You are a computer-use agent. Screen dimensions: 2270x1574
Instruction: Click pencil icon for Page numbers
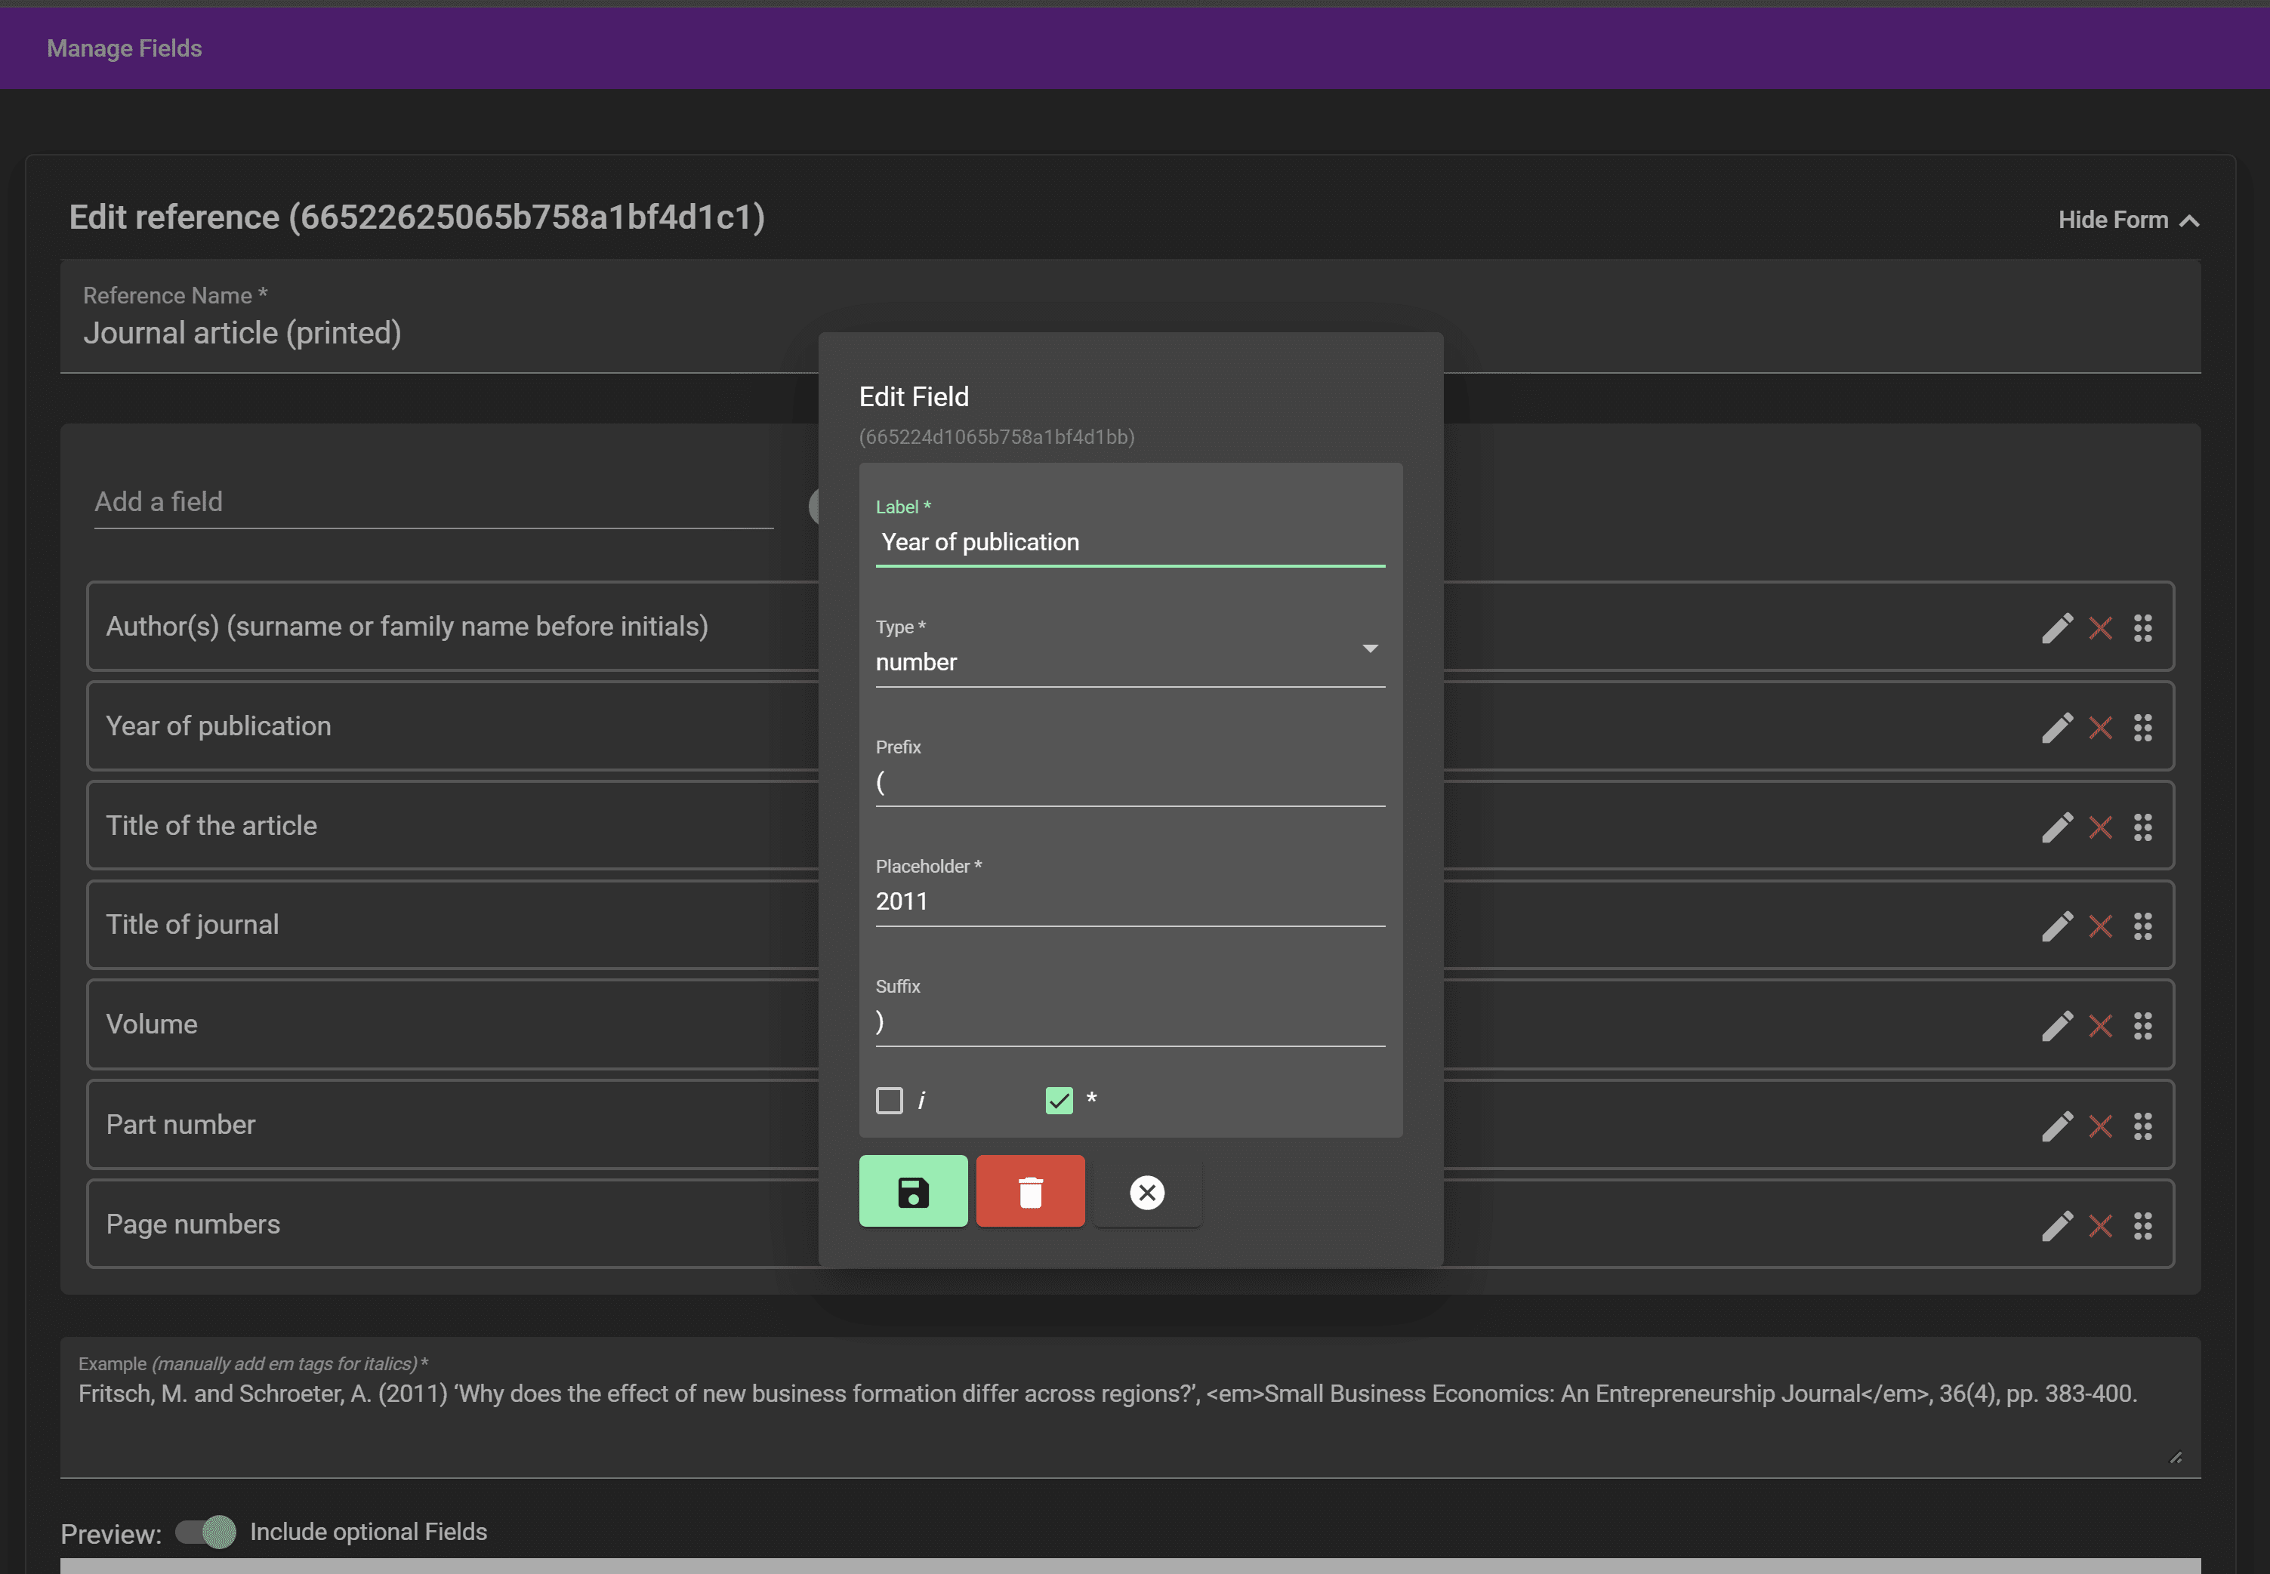coord(2056,1225)
